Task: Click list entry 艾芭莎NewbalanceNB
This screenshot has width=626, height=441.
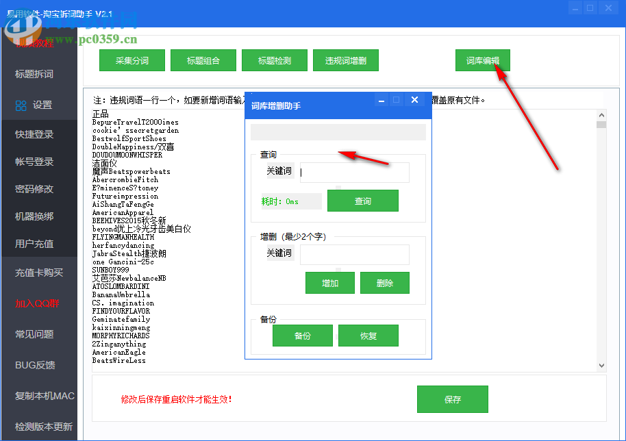Action: coord(129,278)
